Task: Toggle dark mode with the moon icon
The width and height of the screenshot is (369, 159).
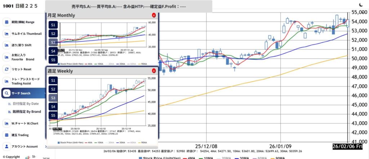Action: pos(361,5)
